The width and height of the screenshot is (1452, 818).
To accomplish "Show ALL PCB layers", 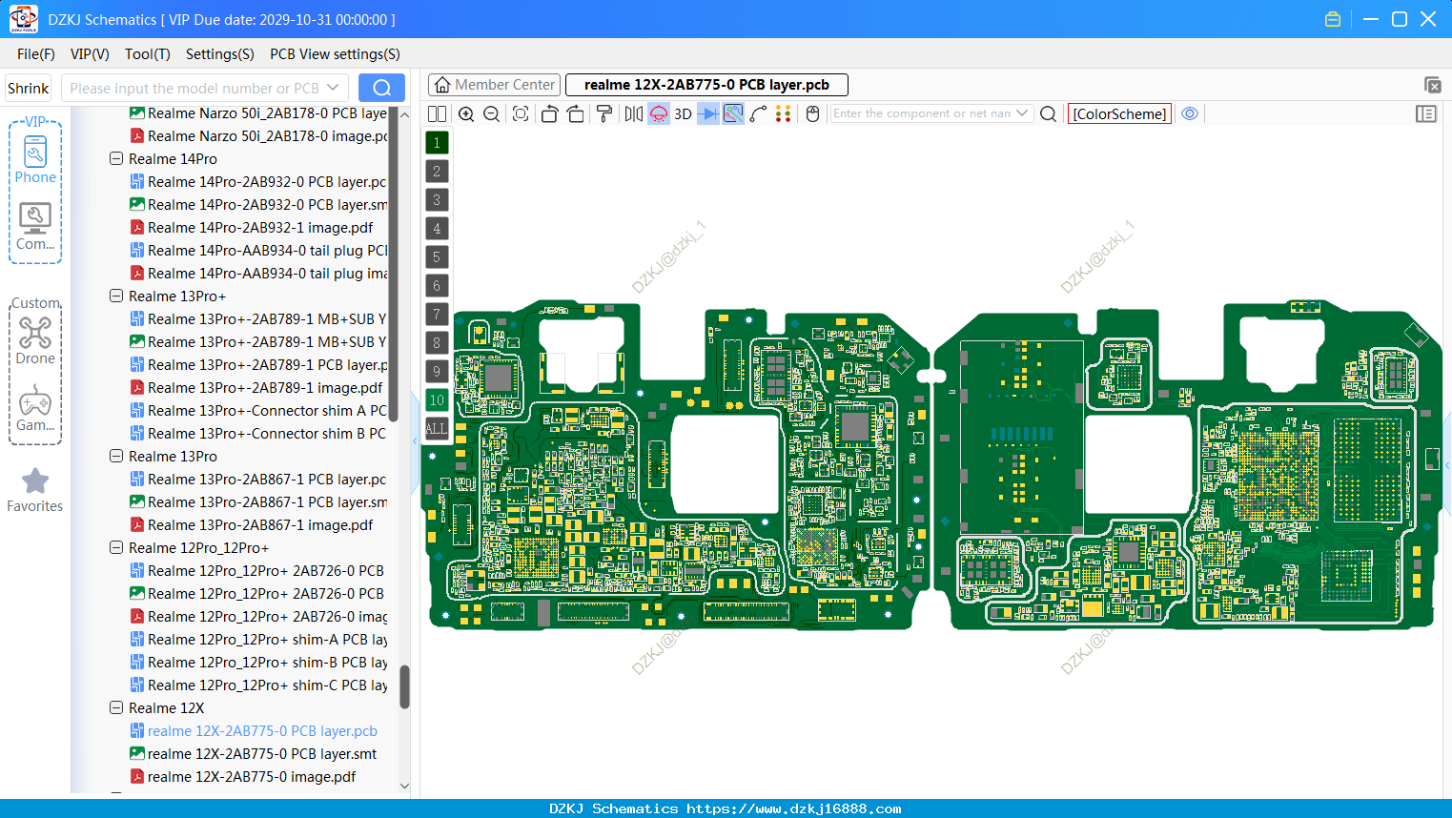I will click(437, 429).
